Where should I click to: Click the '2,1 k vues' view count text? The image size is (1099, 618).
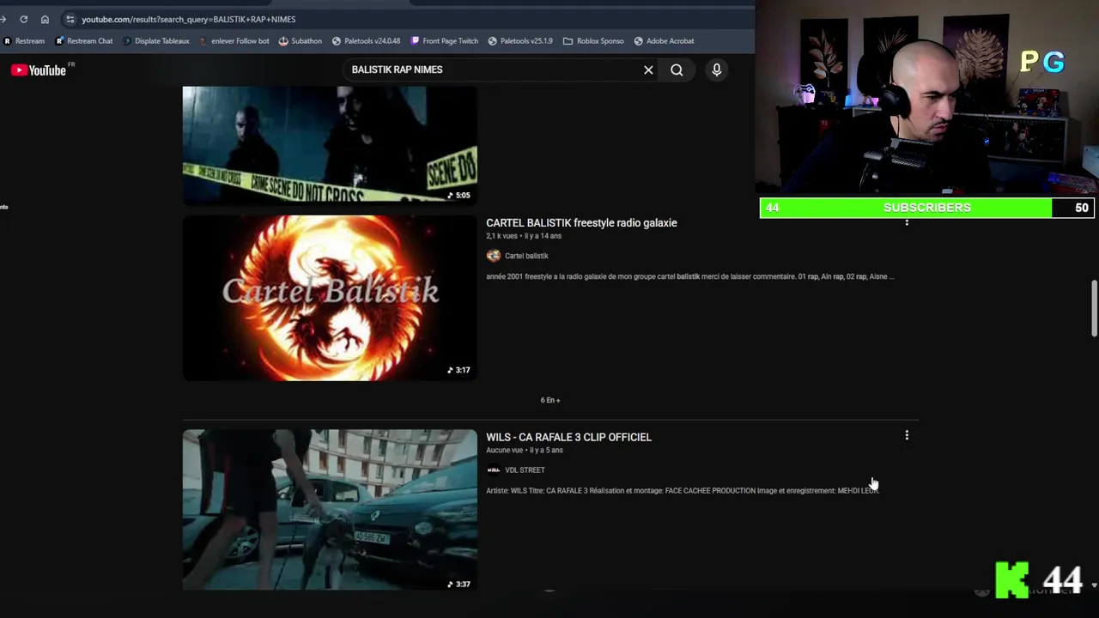pos(502,236)
